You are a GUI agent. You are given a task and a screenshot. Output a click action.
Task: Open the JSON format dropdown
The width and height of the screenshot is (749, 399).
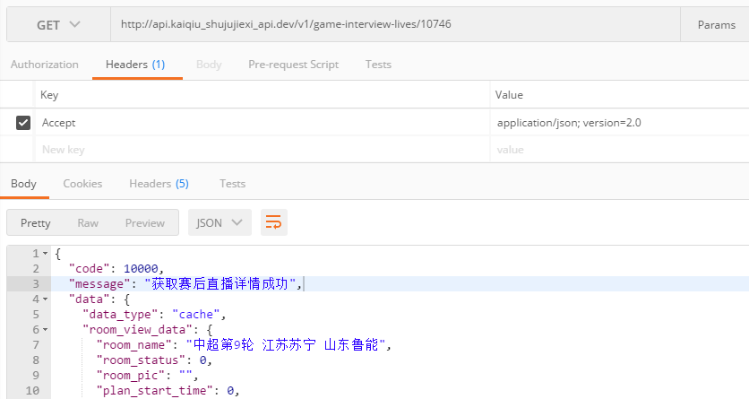tap(220, 223)
